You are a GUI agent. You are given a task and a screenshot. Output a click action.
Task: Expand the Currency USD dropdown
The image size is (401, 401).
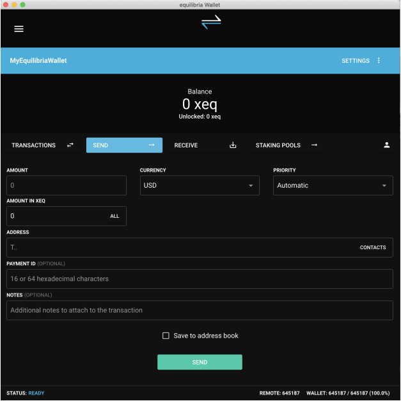tap(200, 186)
